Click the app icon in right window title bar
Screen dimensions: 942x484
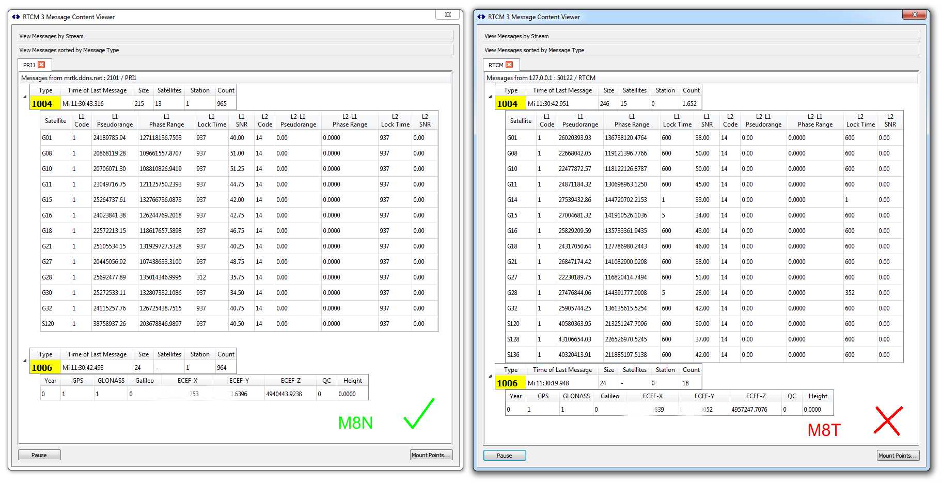(481, 17)
